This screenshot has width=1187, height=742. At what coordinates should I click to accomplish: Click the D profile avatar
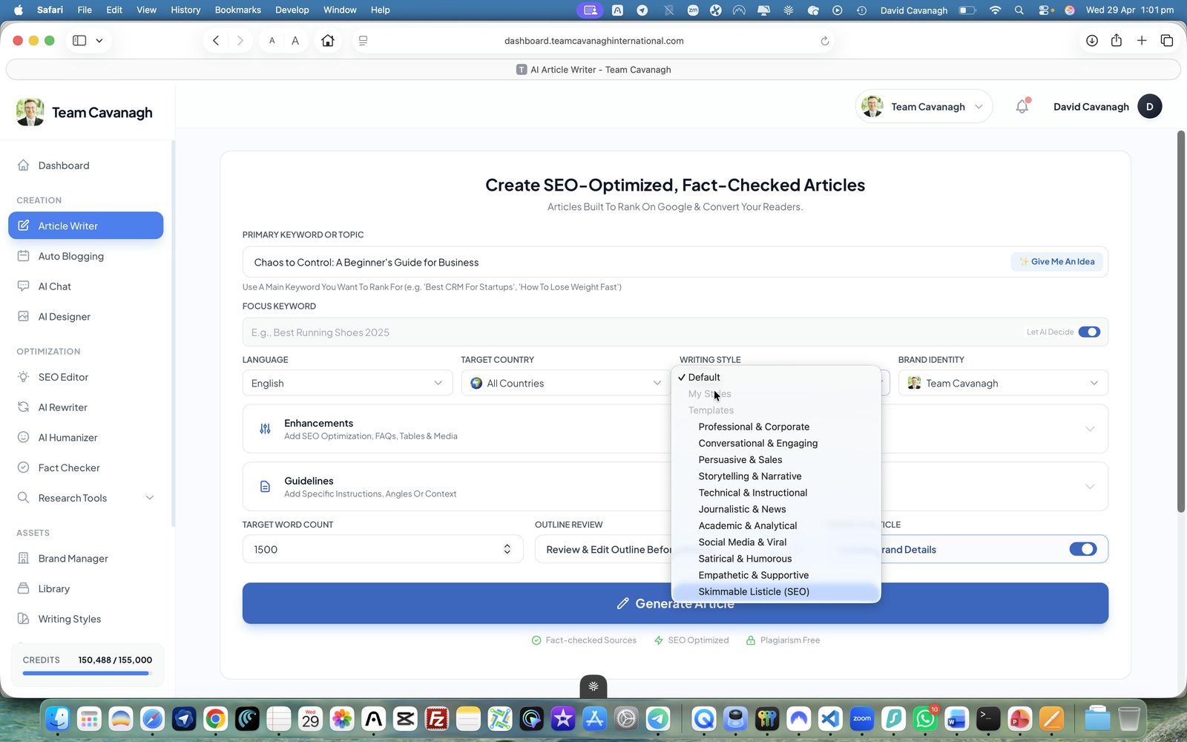(1150, 106)
